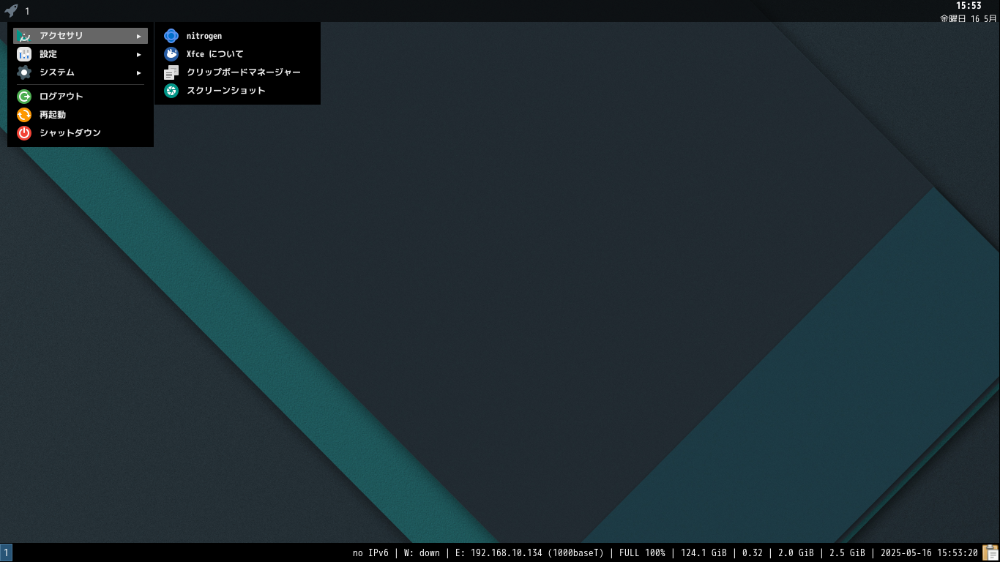Click the red shutdown power icon

pos(24,133)
